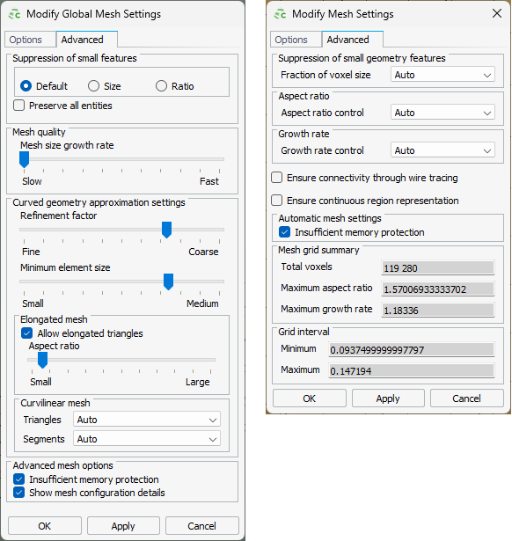Click the Minimum element size slider handle

(x=168, y=281)
